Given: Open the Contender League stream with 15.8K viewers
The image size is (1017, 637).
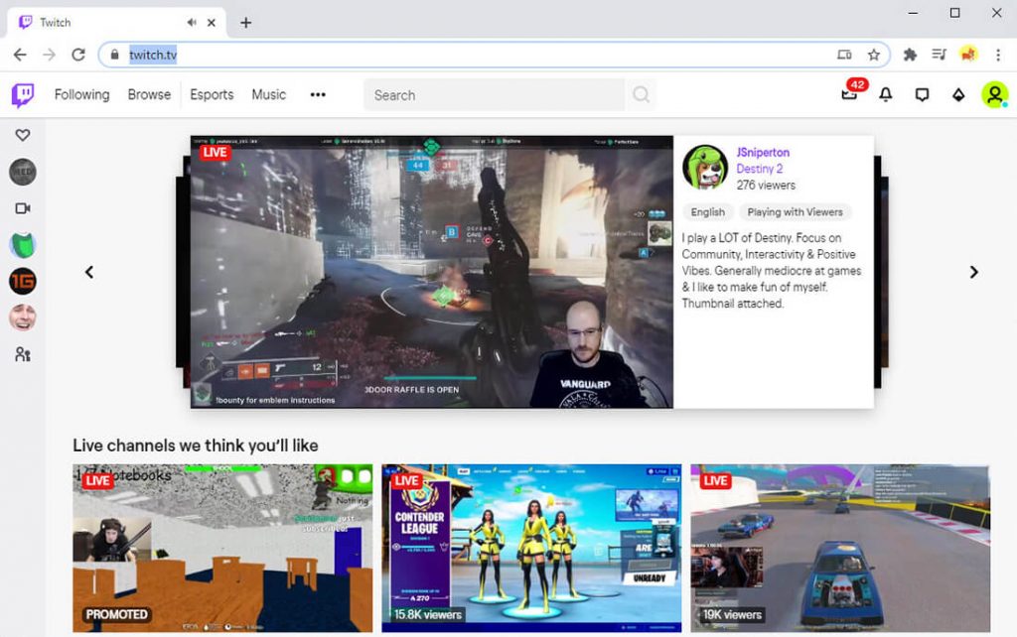Looking at the screenshot, I should (531, 549).
